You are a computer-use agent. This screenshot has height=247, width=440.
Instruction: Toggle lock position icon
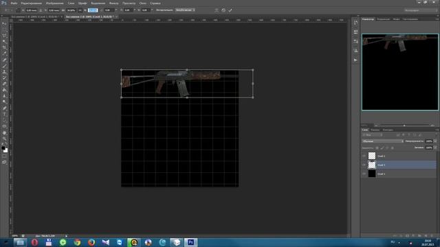pos(387,148)
